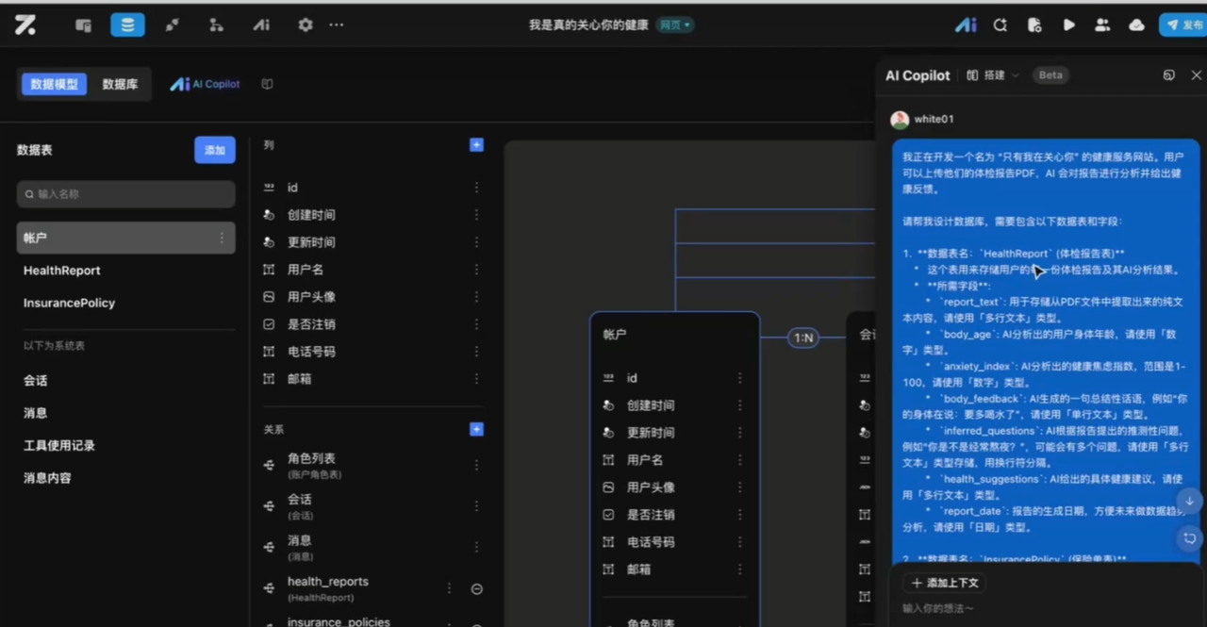Open options for 用户名 in columns list
Screen dimensions: 1207x627
[x=476, y=270]
